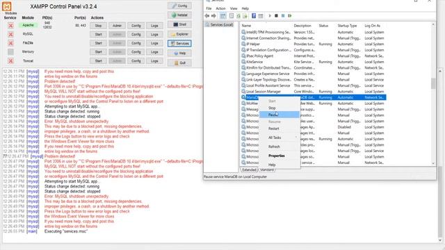Toggle the FileZilla service checkbox
This screenshot has width=445, height=250.
coord(11,43)
